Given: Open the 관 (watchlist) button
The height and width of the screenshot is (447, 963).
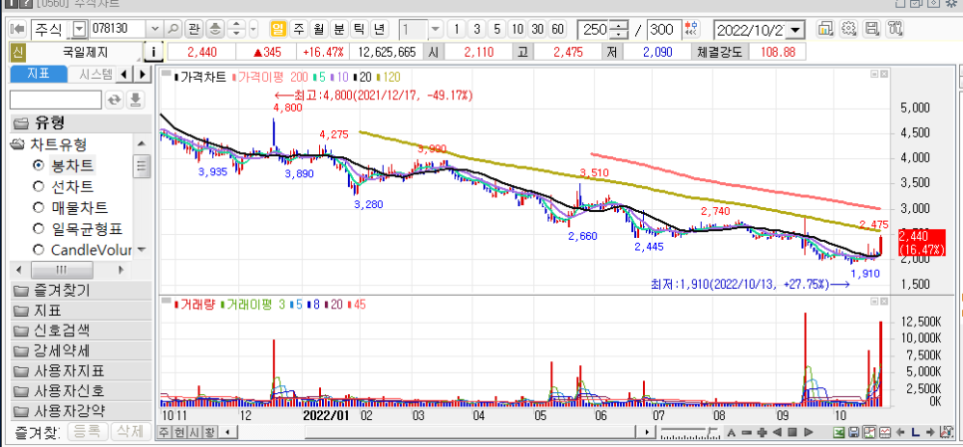Looking at the screenshot, I should (x=194, y=29).
